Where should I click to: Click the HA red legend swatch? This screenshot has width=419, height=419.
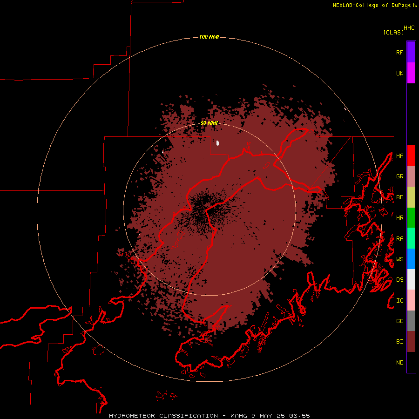pos(411,155)
